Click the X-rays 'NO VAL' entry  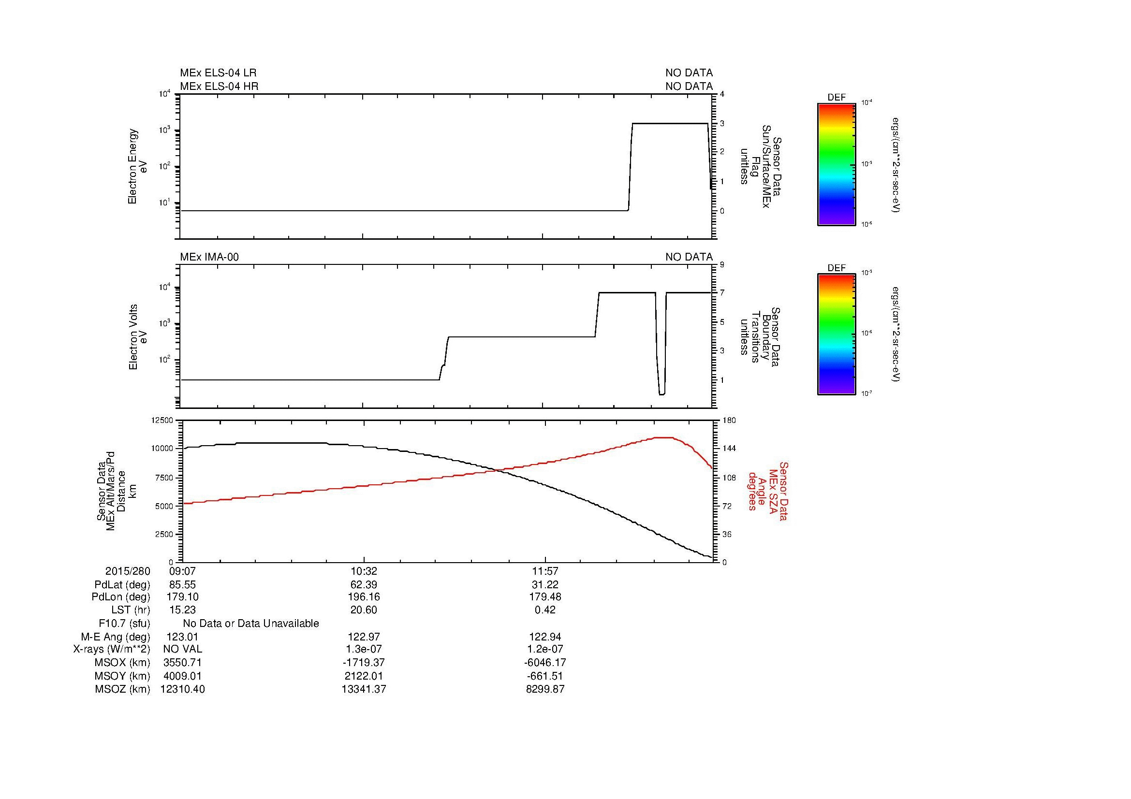[183, 649]
